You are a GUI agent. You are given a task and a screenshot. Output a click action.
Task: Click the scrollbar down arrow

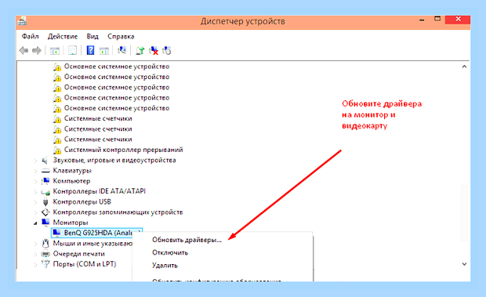464,264
